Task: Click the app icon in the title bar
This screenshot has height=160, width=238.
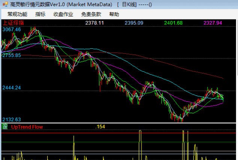Action: pyautogui.click(x=5, y=5)
